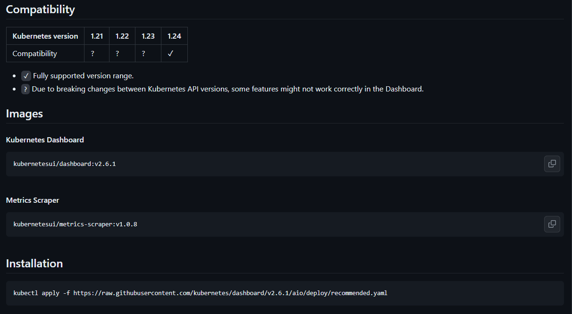Click the Compatibility section heading
This screenshot has height=314, width=572.
40,9
